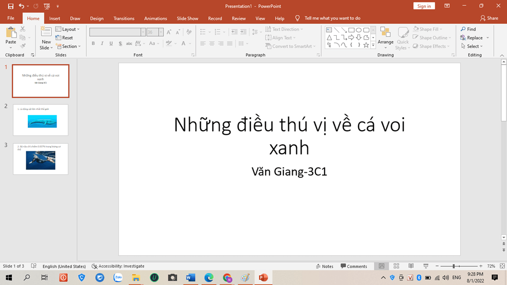Click the Save icon in title bar
The height and width of the screenshot is (285, 507).
10,6
